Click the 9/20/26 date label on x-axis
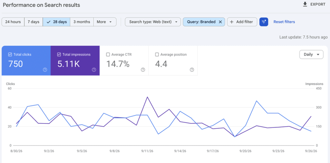The width and height of the screenshot is (330, 163). [245, 151]
